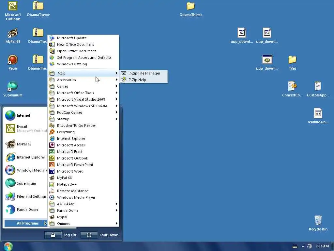Open Internet Explorer in programs list
This screenshot has height=251, width=334.
pos(83,139)
